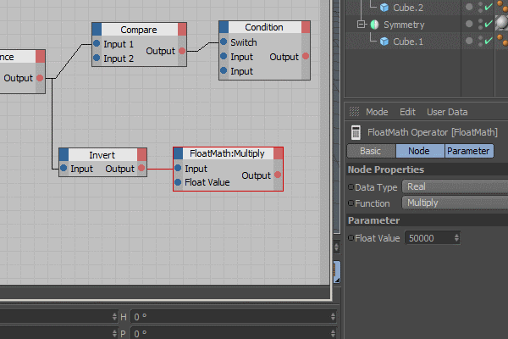Open FloatMath node blue inputs corner

pyautogui.click(x=178, y=153)
